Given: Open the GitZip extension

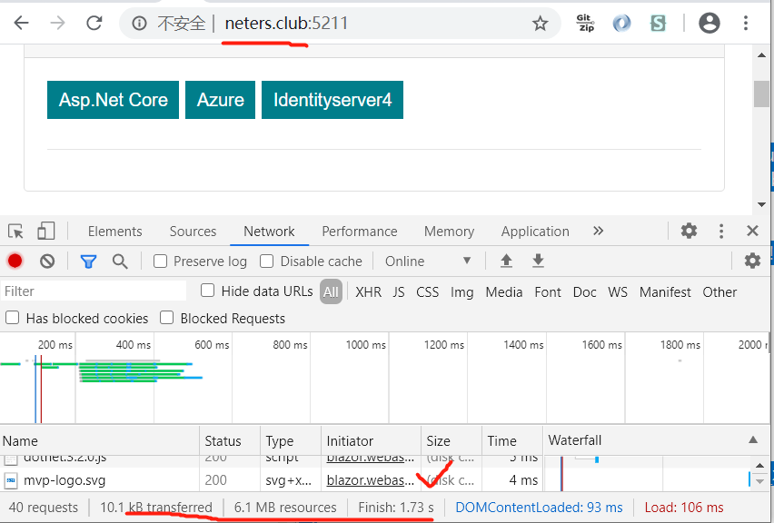Looking at the screenshot, I should click(x=585, y=23).
